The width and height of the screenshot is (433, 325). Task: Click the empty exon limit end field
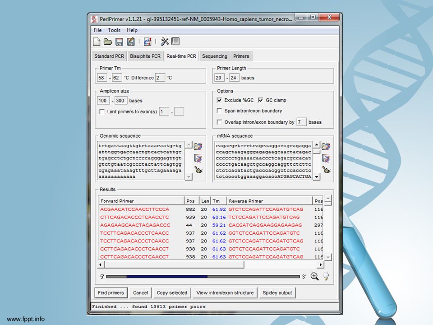pos(179,111)
